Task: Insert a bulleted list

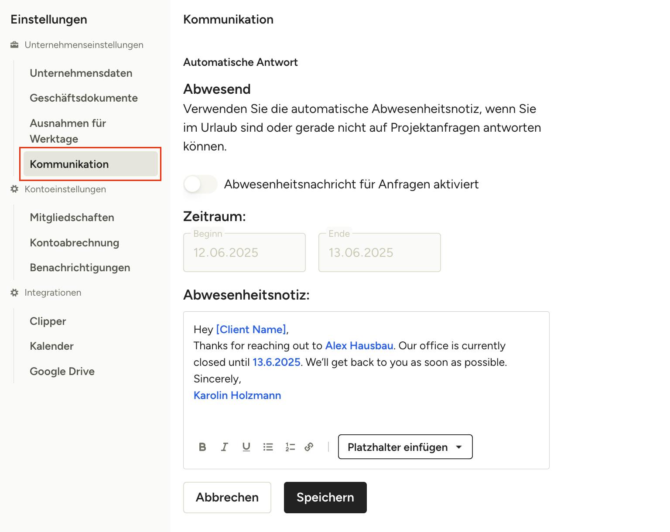Action: 268,447
